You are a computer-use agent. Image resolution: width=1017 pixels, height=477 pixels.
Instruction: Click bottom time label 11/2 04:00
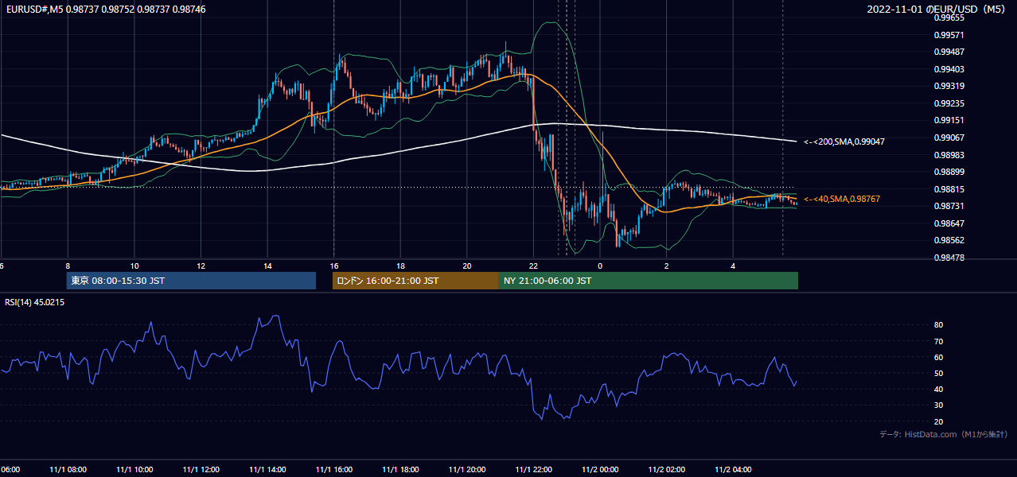(x=733, y=470)
